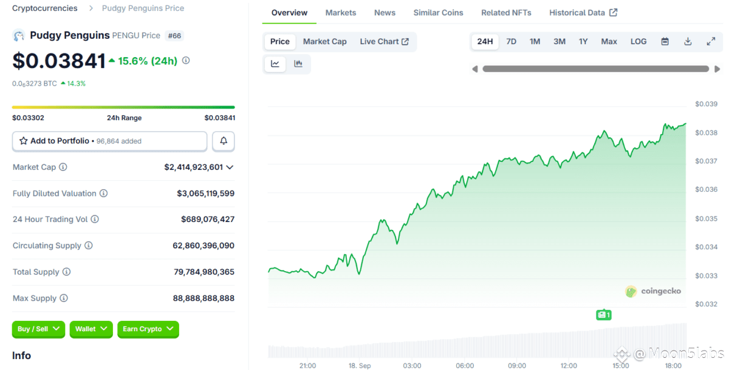Switch to Overview tab
Viewport: 729px width, 370px height.
pos(289,13)
